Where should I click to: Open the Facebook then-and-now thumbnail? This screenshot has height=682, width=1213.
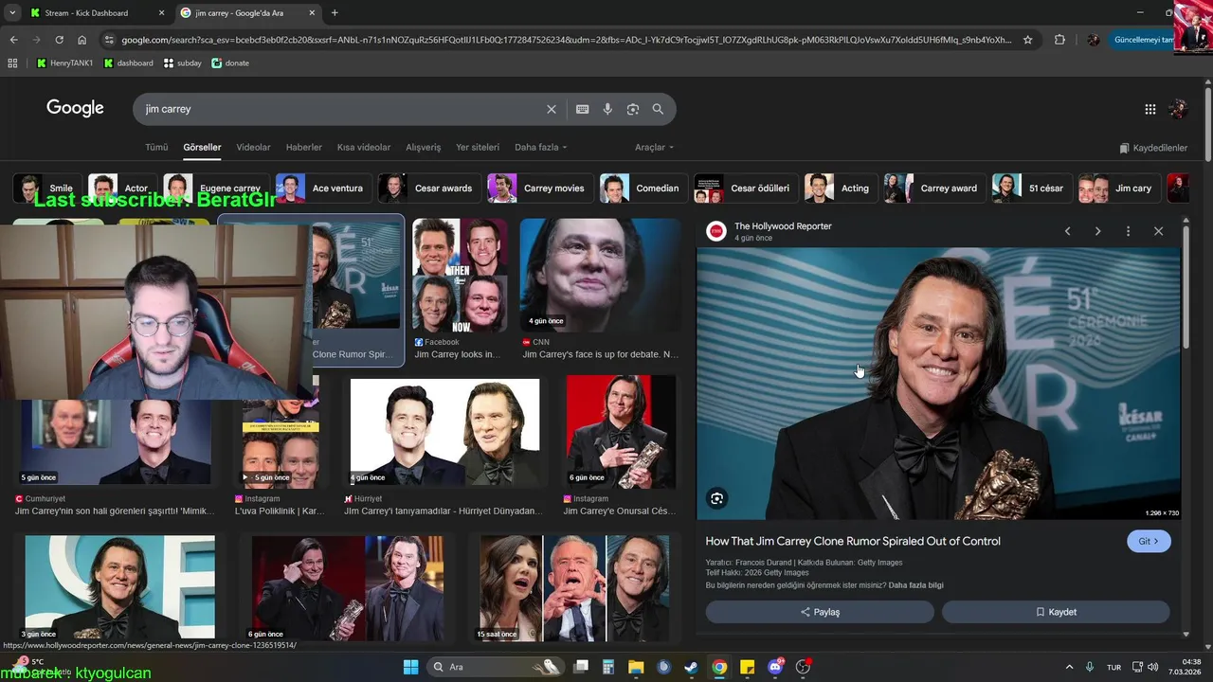(x=460, y=275)
